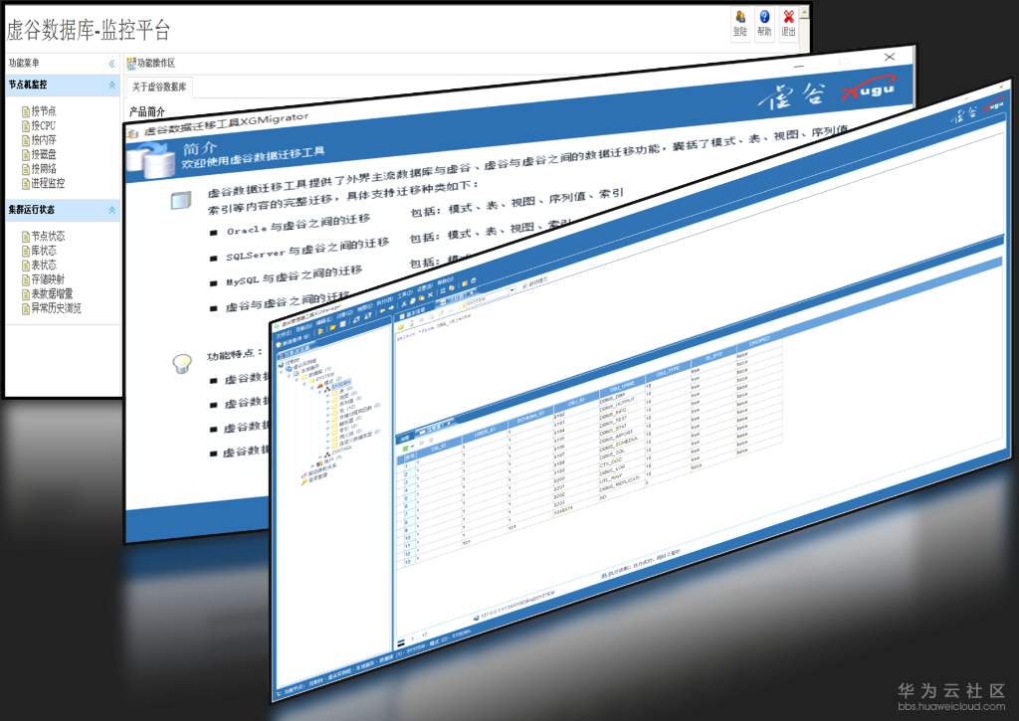Collapse the 集群运行状态 section

[x=111, y=210]
